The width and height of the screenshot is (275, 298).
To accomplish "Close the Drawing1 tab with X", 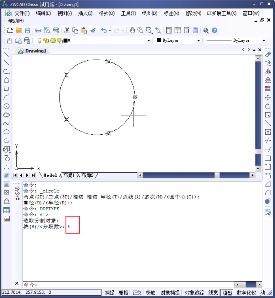I will 260,50.
